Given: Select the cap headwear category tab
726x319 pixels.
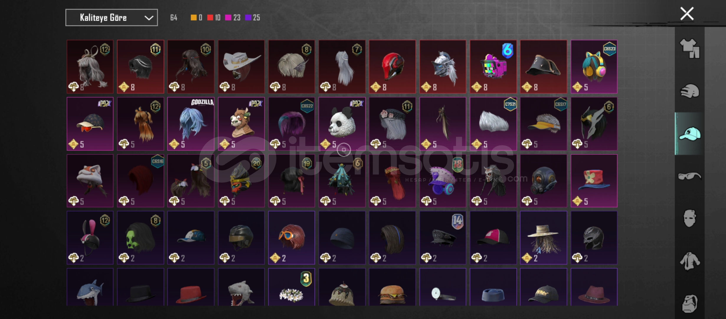Looking at the screenshot, I should tap(690, 134).
